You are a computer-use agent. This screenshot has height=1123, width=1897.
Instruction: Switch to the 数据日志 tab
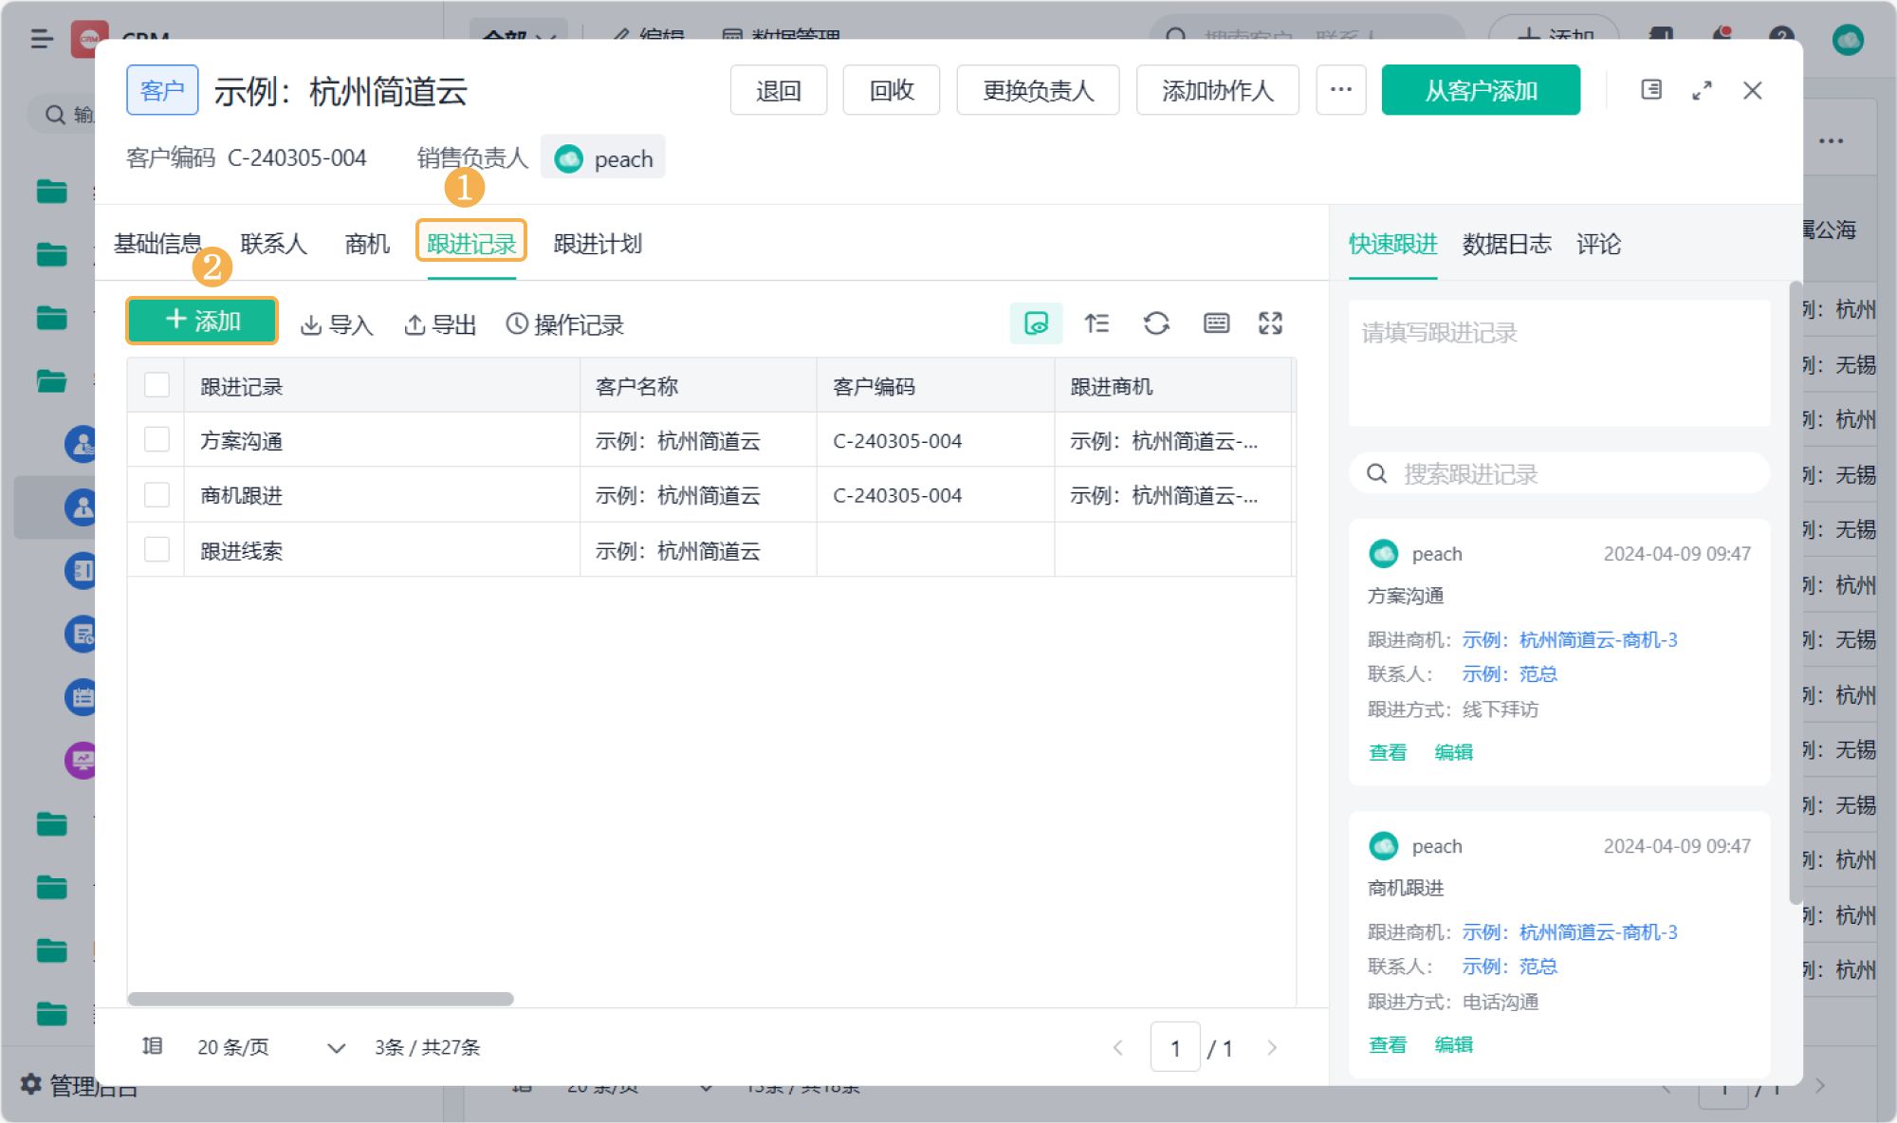click(1506, 245)
